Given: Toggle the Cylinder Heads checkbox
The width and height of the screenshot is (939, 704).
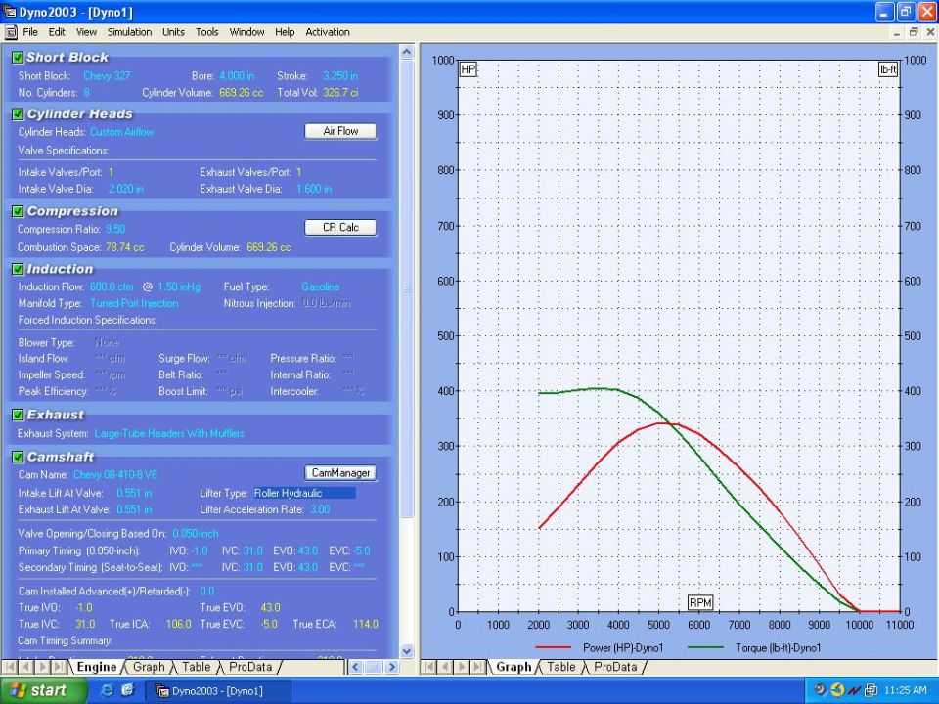Looking at the screenshot, I should pyautogui.click(x=18, y=114).
